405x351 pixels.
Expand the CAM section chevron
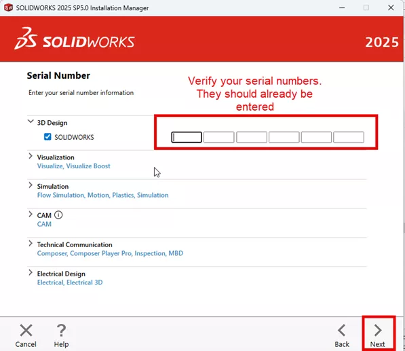click(x=31, y=215)
